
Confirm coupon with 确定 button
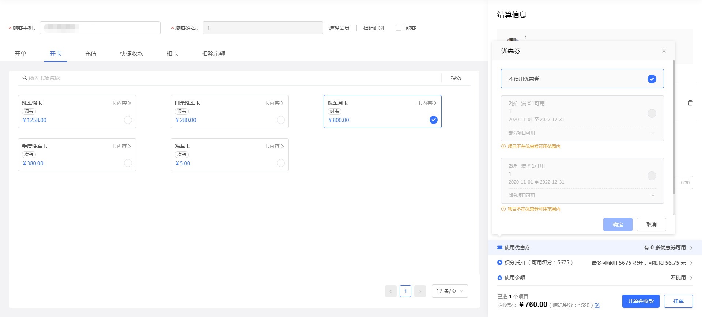point(618,224)
